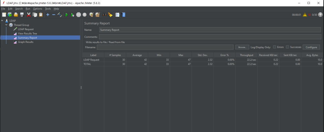Image resolution: width=324 pixels, height=132 pixels.
Task: Click the Received KB/sec column header
Action: 268,55
